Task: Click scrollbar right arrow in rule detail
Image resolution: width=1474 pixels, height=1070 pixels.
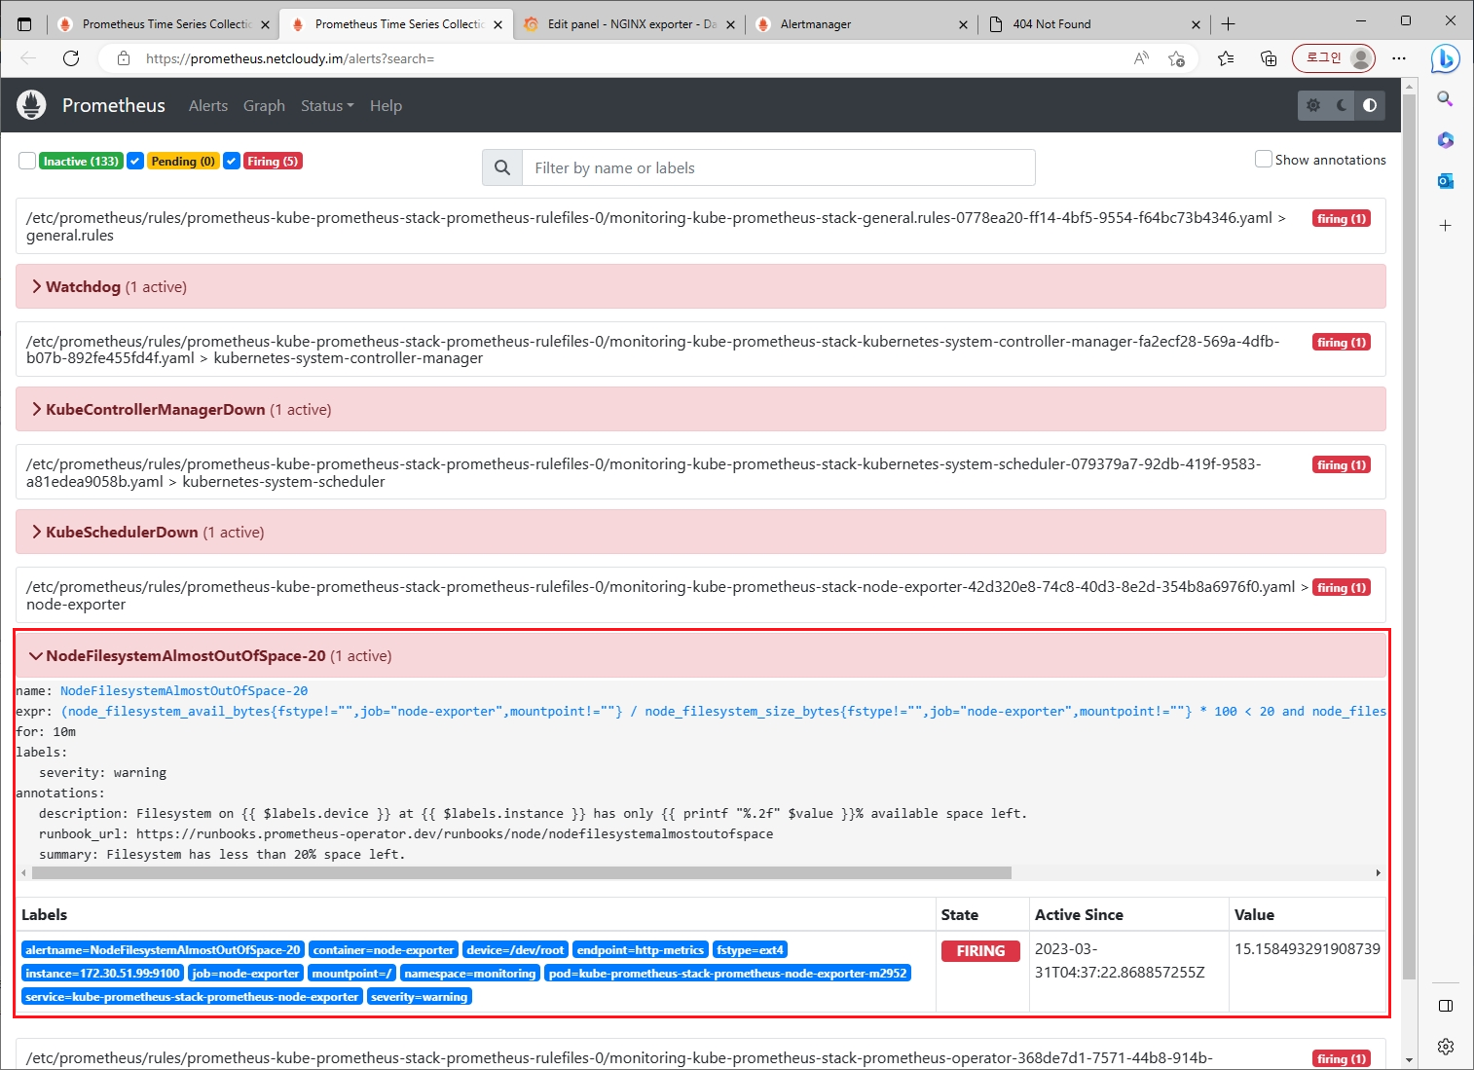Action: click(x=1378, y=872)
